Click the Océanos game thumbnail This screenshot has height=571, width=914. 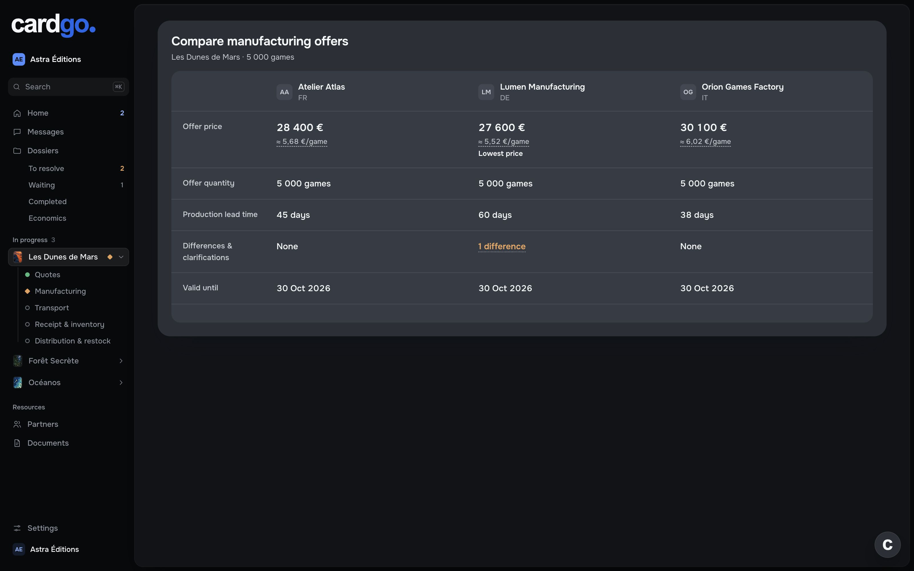tap(18, 383)
